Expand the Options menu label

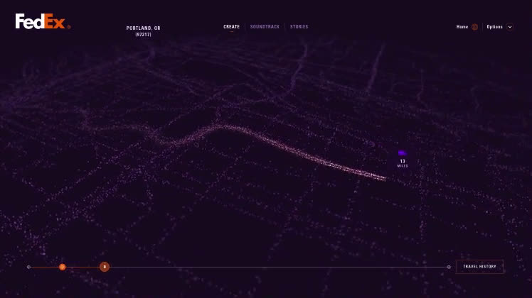point(494,27)
